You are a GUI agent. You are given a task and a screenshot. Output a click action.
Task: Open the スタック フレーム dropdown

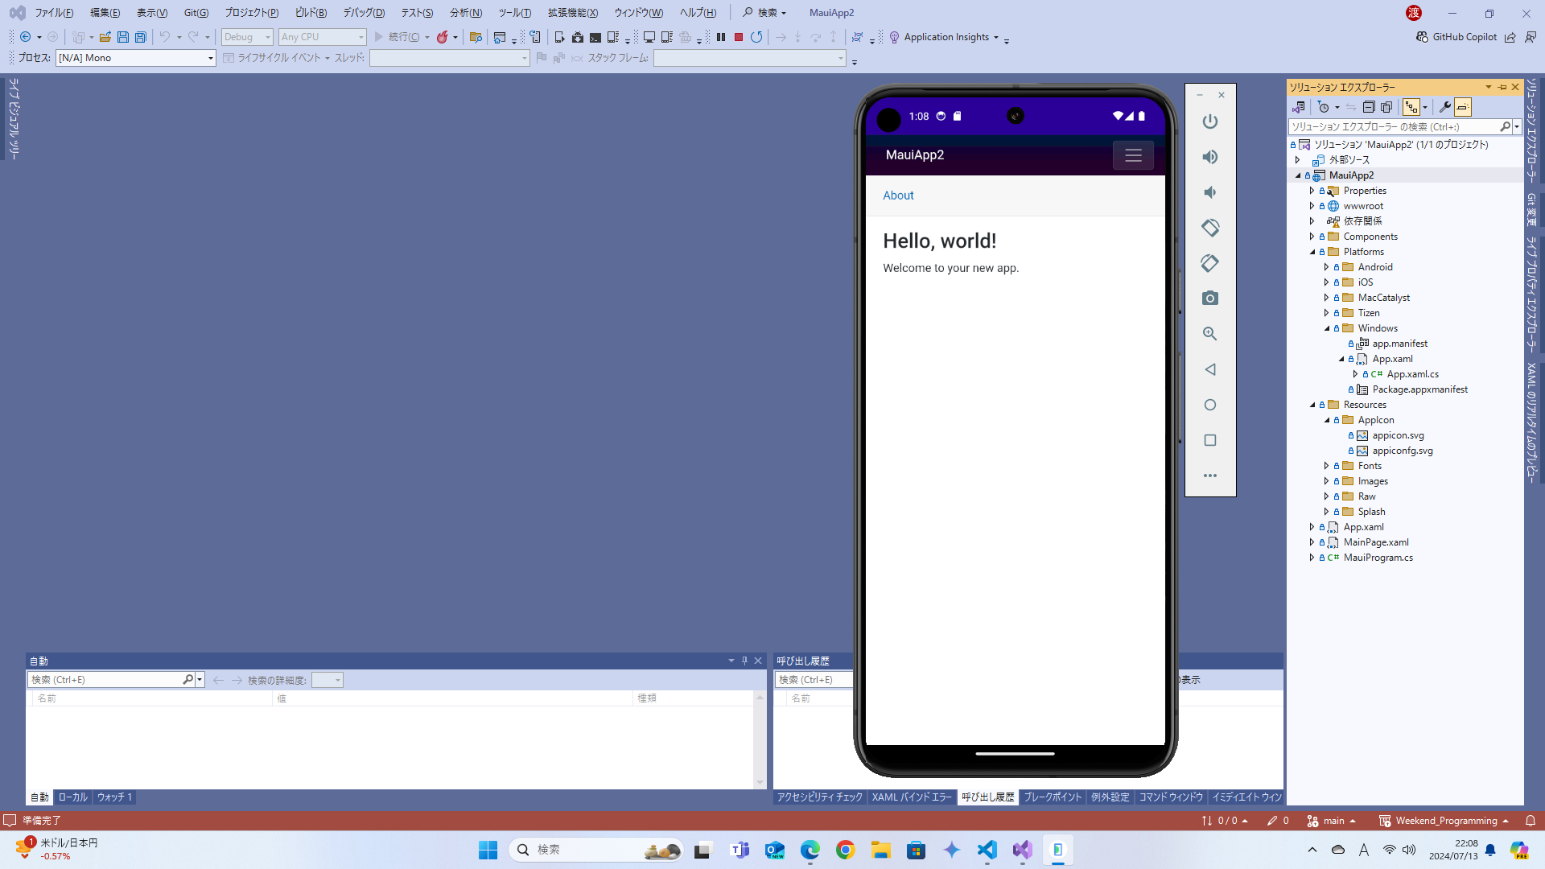click(x=750, y=58)
